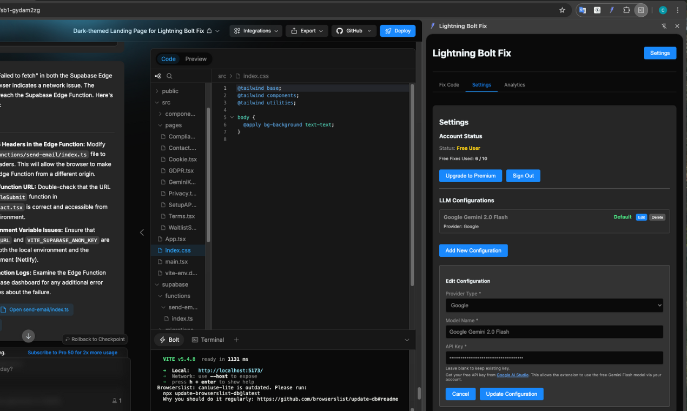Open the Export dropdown
The width and height of the screenshot is (687, 411).
pyautogui.click(x=306, y=31)
